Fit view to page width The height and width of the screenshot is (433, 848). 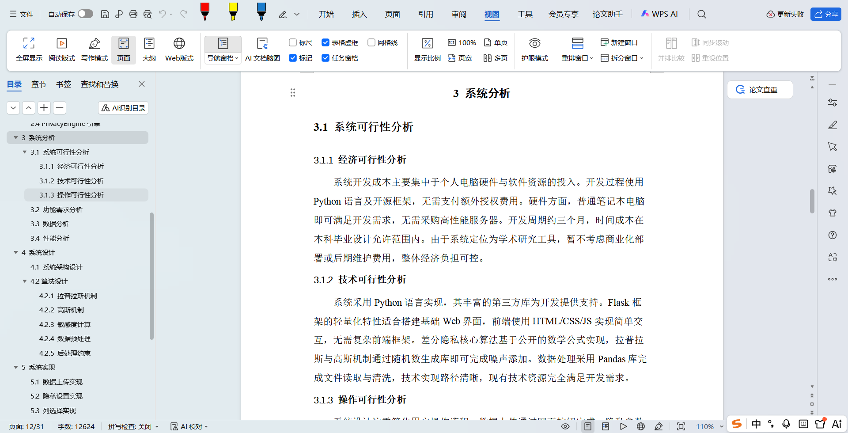(460, 58)
